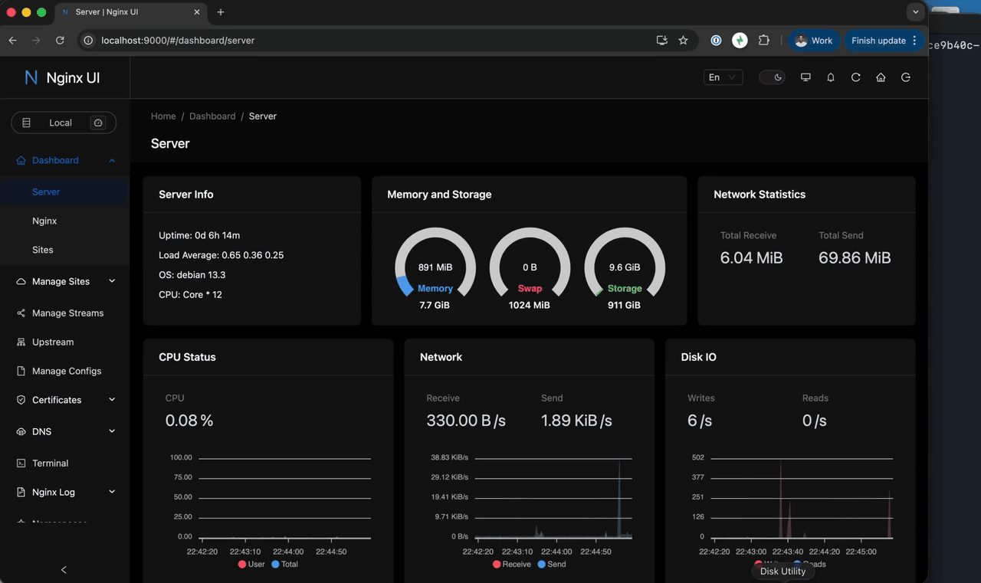Expand the Manage Sites chevron
The width and height of the screenshot is (981, 583).
[x=112, y=281]
